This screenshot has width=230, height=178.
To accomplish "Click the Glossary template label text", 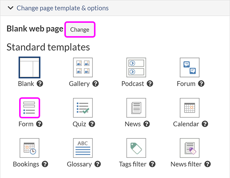I will pos(79,164).
